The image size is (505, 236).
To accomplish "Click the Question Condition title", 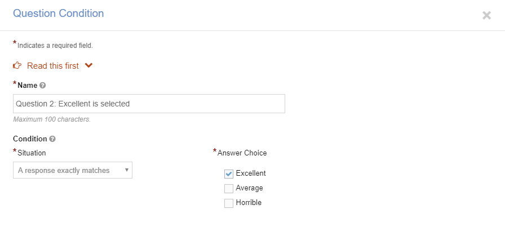I will (58, 14).
